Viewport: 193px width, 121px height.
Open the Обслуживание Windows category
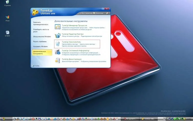(x=42, y=36)
